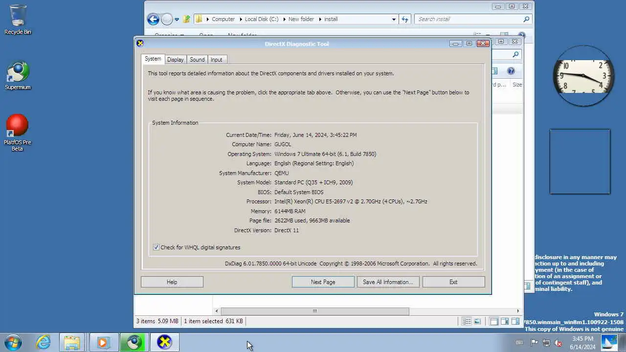Click Explorer Back arrow button
Viewport: 626px width, 352px height.
coord(153,19)
